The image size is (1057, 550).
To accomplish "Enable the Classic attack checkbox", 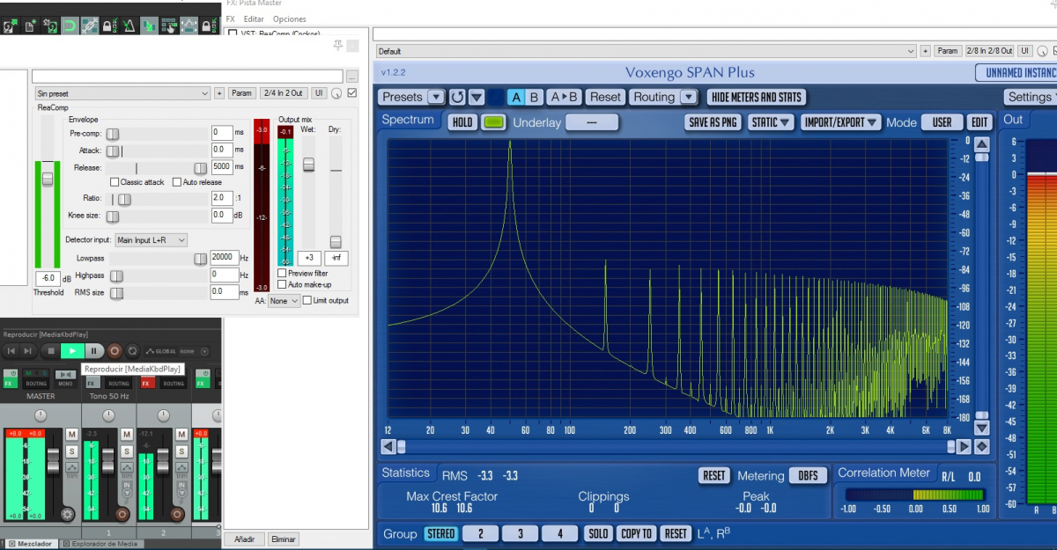I will (x=115, y=182).
